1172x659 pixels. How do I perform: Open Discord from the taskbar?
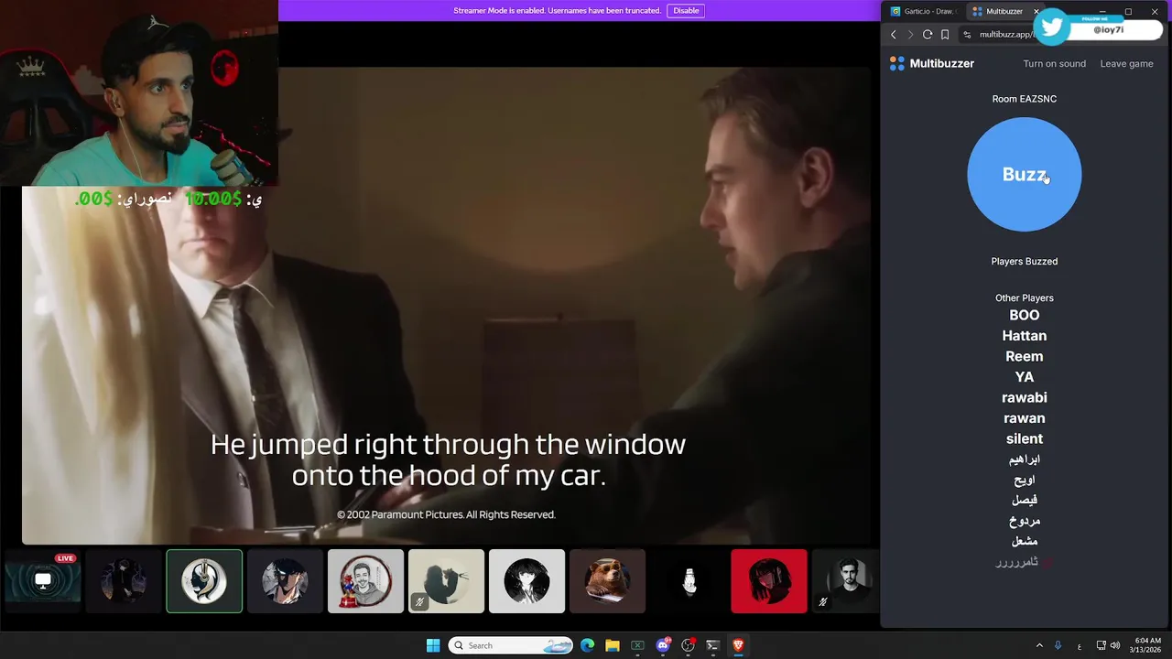663,645
